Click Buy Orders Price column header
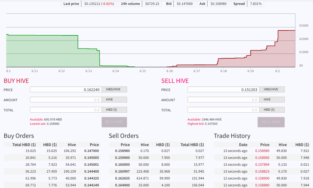This screenshot has width=313, height=188. click(x=94, y=145)
